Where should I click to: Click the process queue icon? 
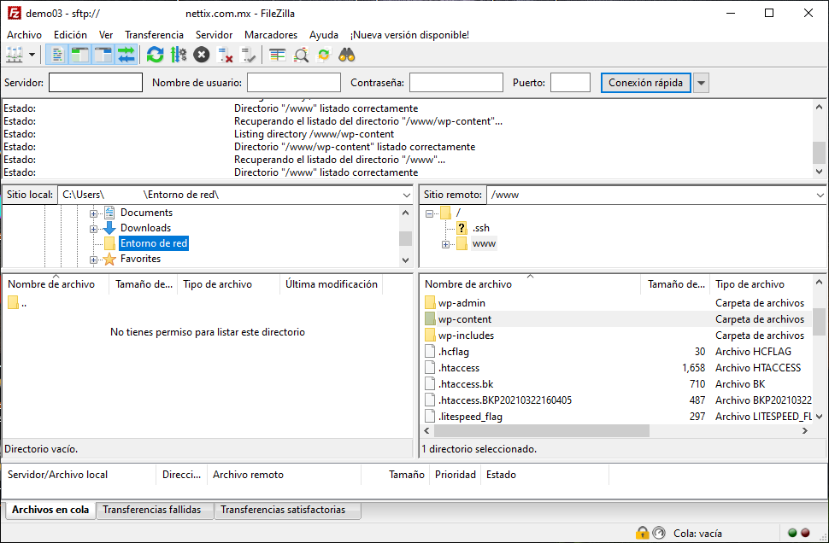[x=178, y=55]
